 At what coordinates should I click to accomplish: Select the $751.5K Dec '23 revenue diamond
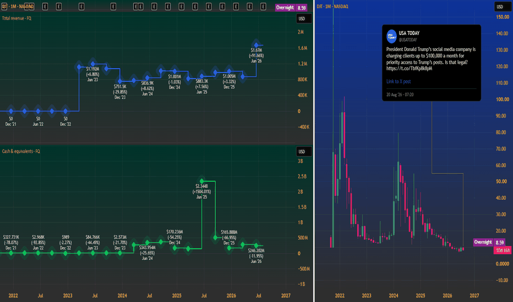coord(120,81)
